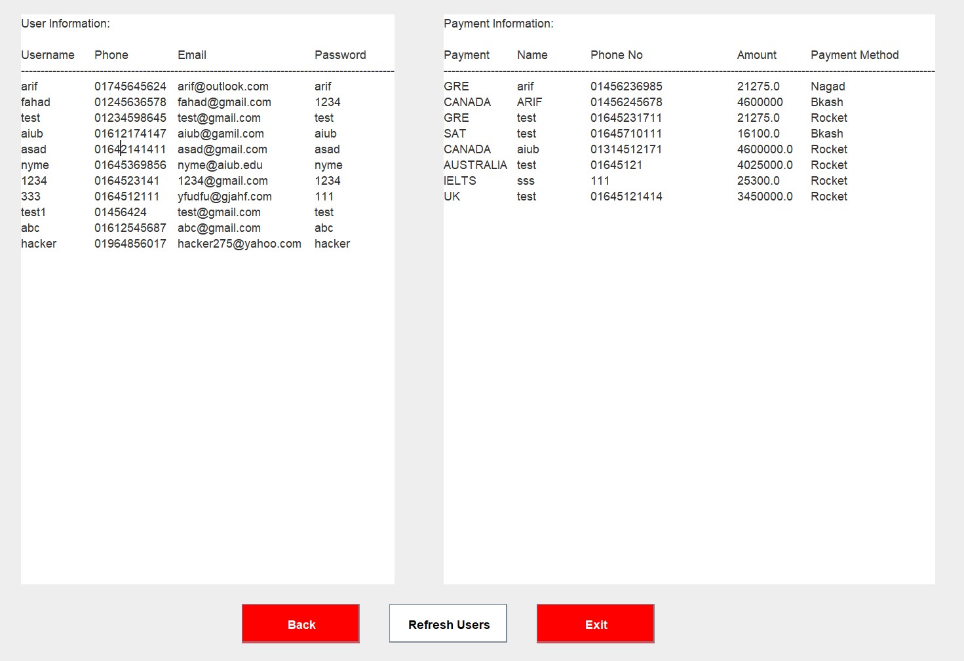The height and width of the screenshot is (661, 964).
Task: Click phone number 01745645624
Action: pos(130,86)
